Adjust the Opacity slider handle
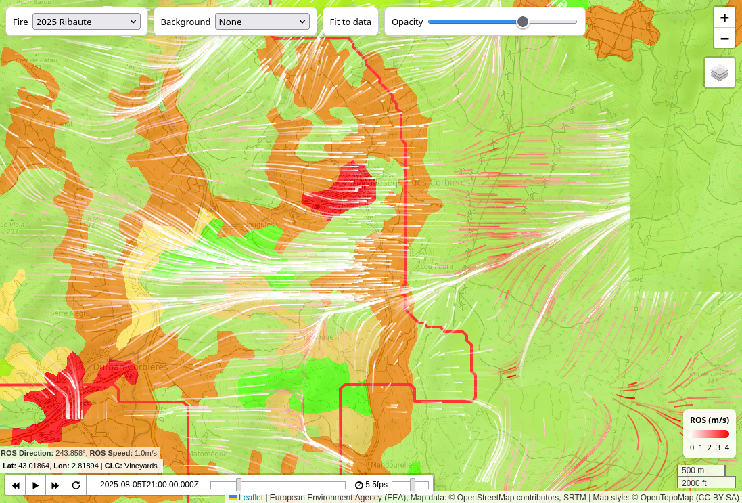 coord(522,22)
